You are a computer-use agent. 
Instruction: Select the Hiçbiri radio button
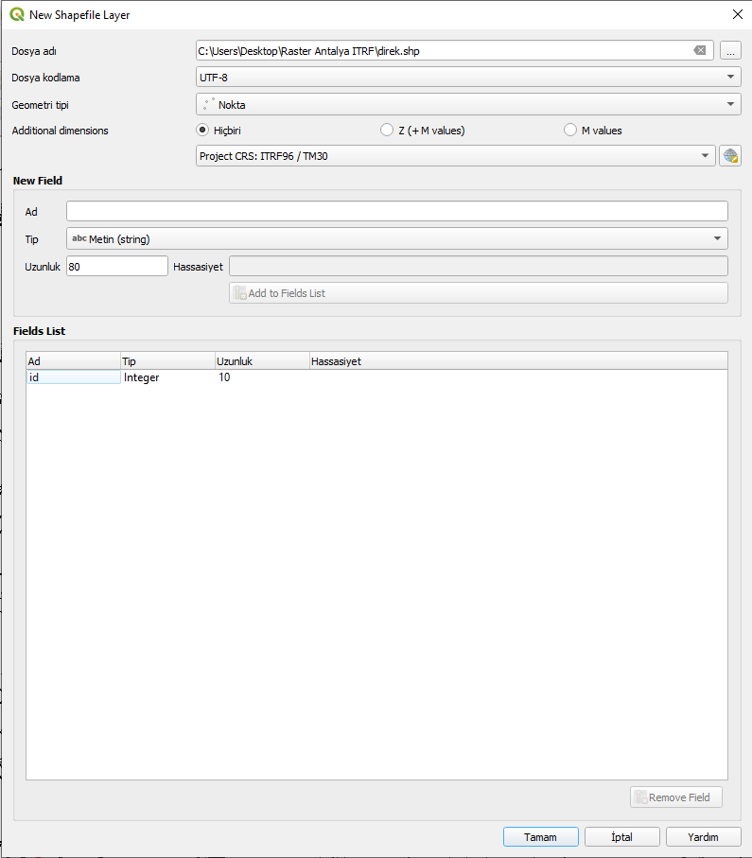[x=202, y=131]
